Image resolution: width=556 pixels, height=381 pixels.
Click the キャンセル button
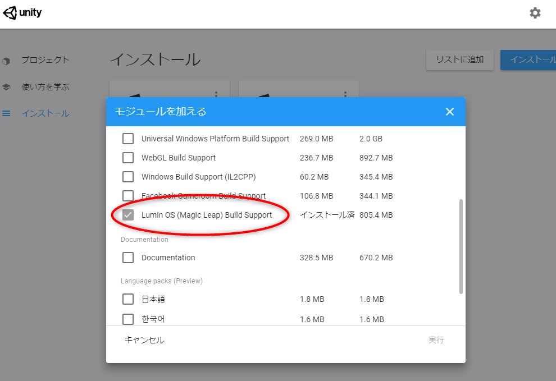coord(144,340)
